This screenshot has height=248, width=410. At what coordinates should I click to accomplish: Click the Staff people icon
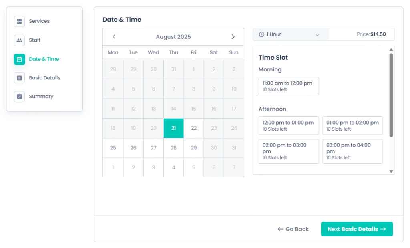point(19,40)
